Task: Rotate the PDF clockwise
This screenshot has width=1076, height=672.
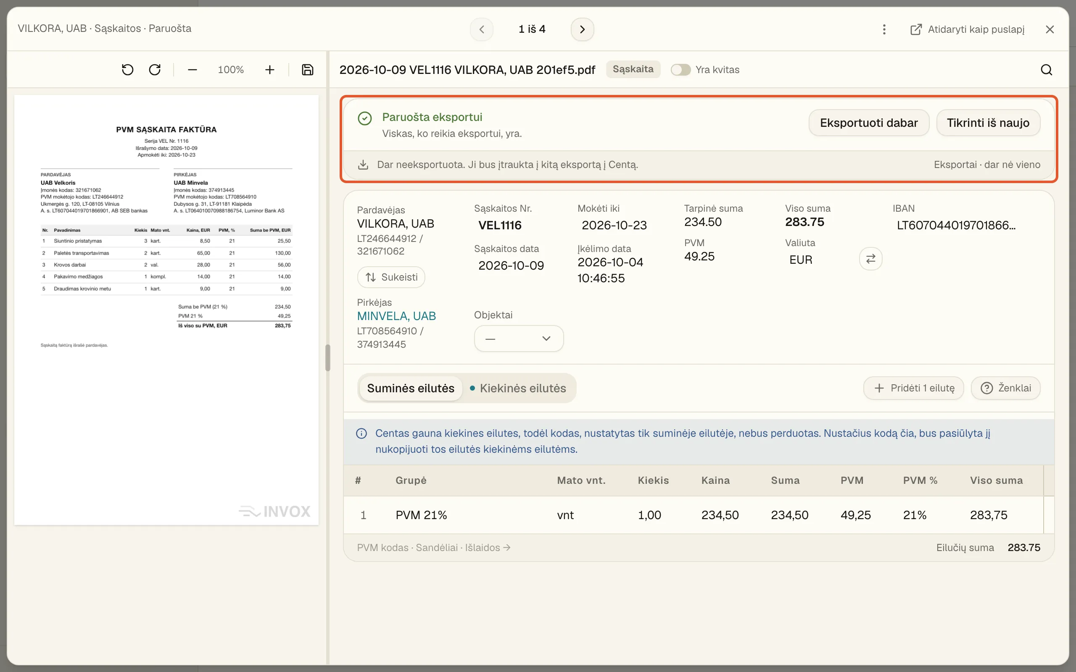Action: (x=155, y=70)
